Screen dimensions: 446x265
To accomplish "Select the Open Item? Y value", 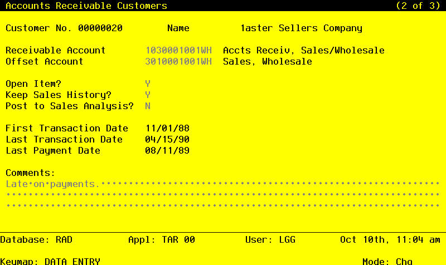I will [148, 84].
